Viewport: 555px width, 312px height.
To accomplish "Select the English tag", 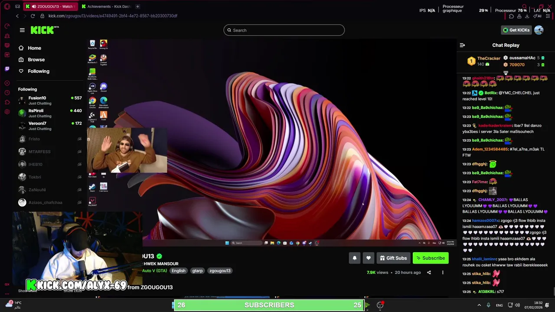I will pyautogui.click(x=178, y=271).
